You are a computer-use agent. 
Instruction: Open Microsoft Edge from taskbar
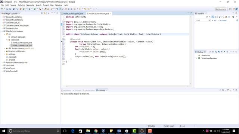(x=73, y=131)
